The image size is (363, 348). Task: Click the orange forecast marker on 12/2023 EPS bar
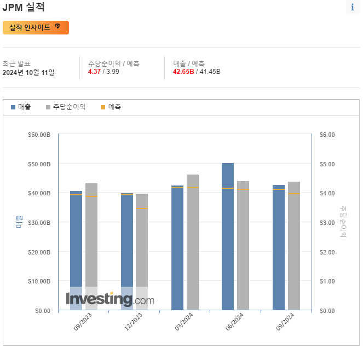(142, 208)
